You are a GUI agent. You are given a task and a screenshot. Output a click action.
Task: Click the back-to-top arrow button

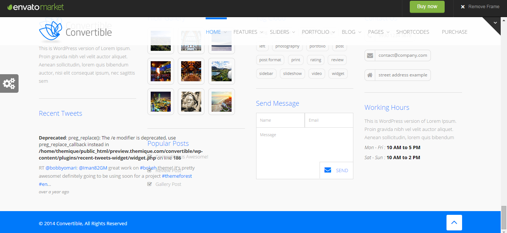tap(454, 223)
